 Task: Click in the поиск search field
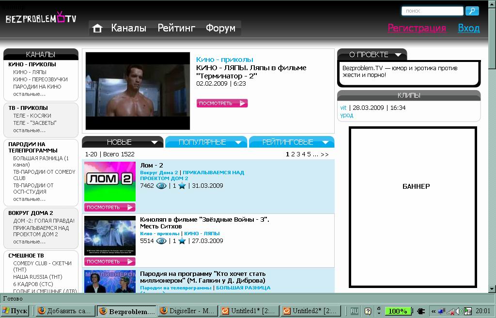click(x=432, y=11)
